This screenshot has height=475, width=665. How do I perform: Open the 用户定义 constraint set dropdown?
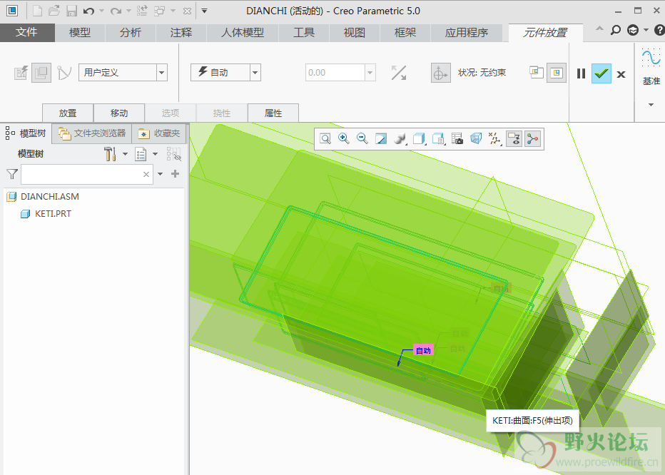(161, 73)
